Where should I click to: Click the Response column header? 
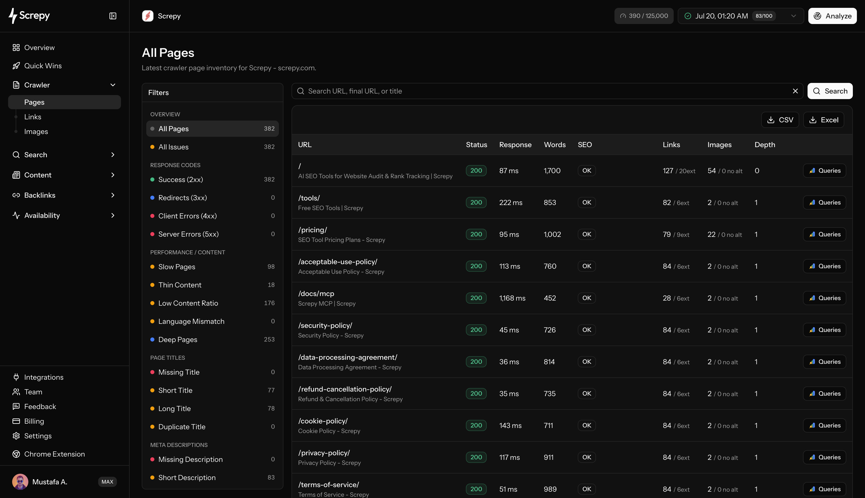pos(515,145)
